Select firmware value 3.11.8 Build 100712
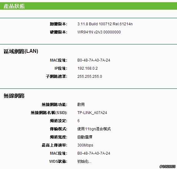This screenshot has height=169, width=177. pos(105,24)
